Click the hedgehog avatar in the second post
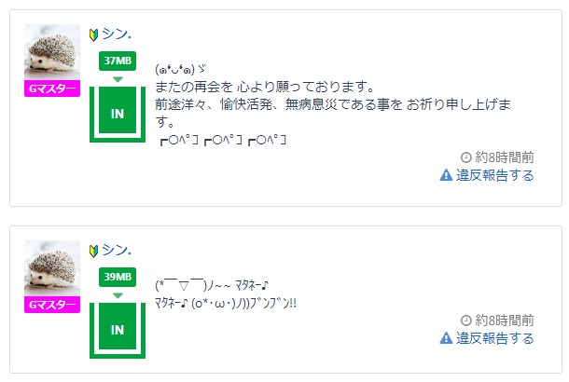The image size is (569, 382). click(52, 267)
